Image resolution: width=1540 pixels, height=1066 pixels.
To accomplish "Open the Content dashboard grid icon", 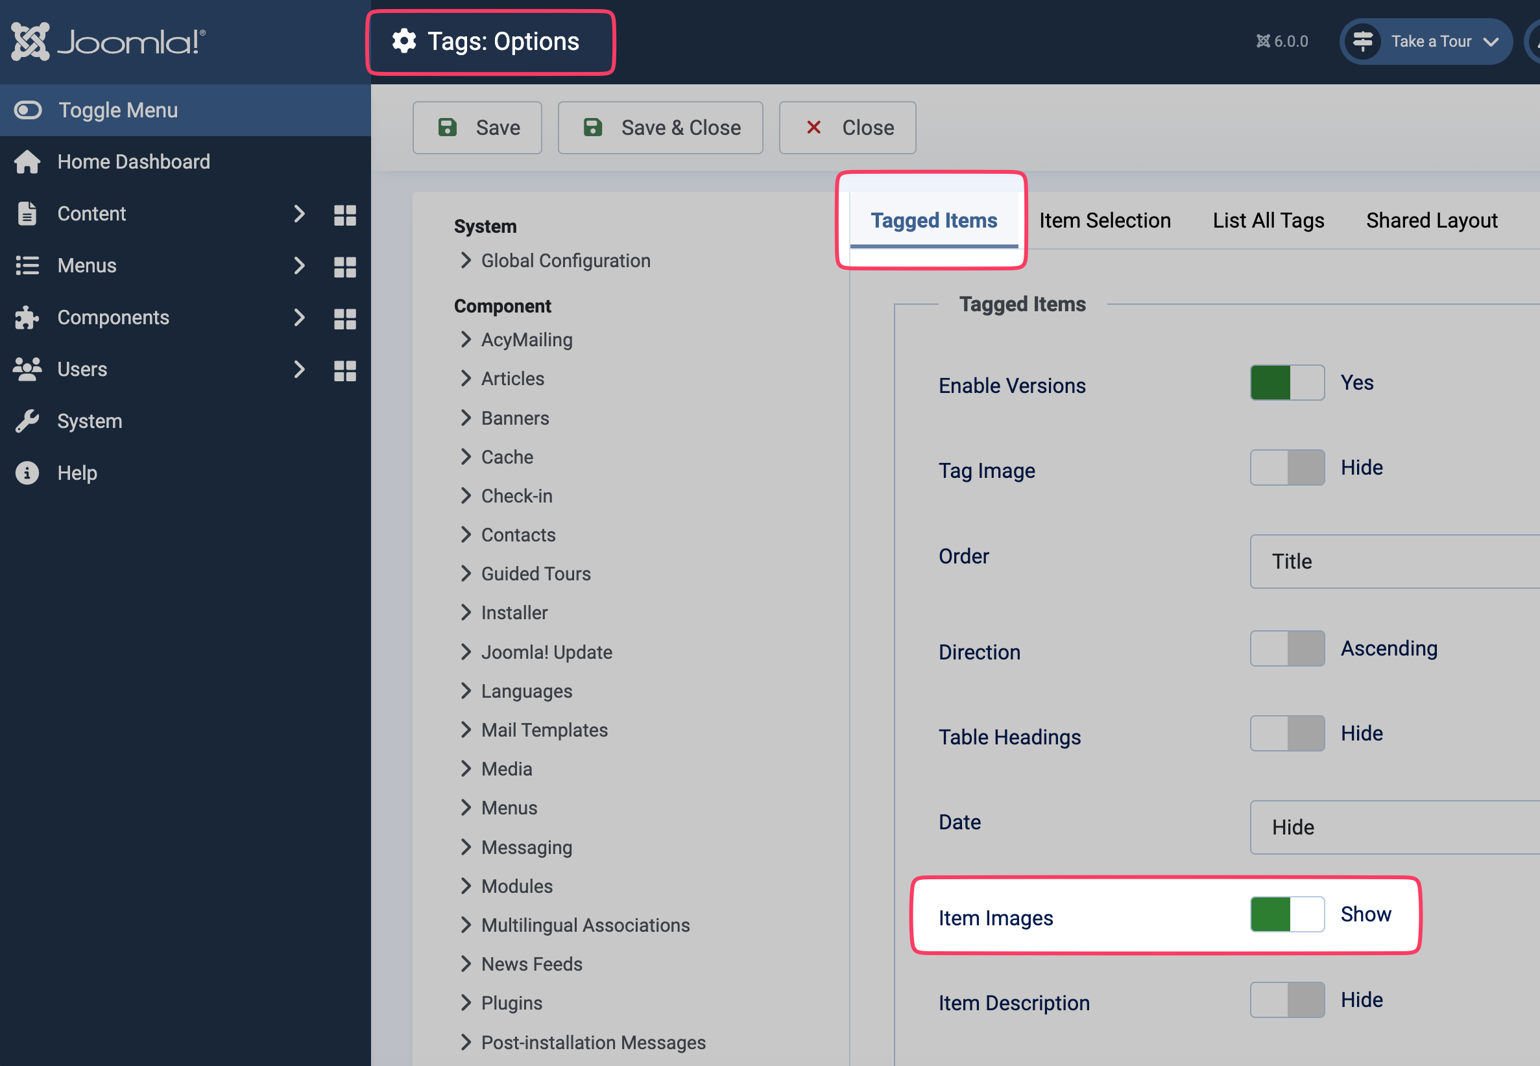I will click(x=344, y=215).
